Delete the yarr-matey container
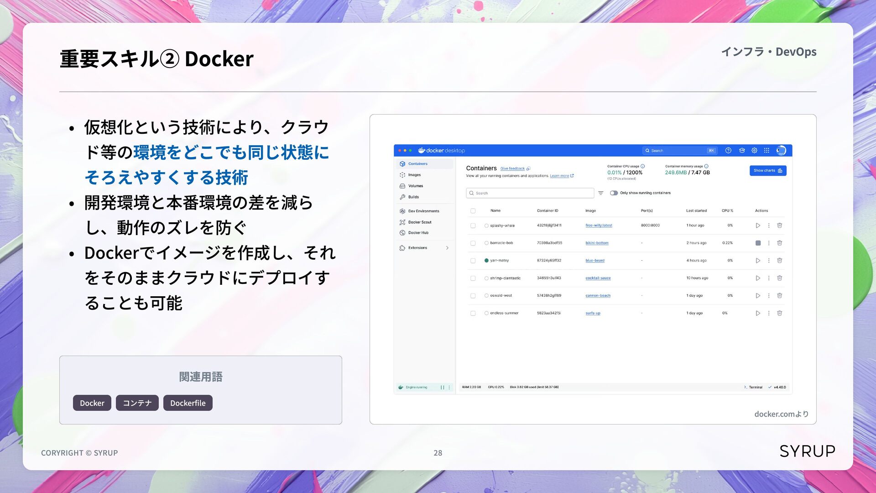Viewport: 876px width, 493px height. click(x=780, y=261)
